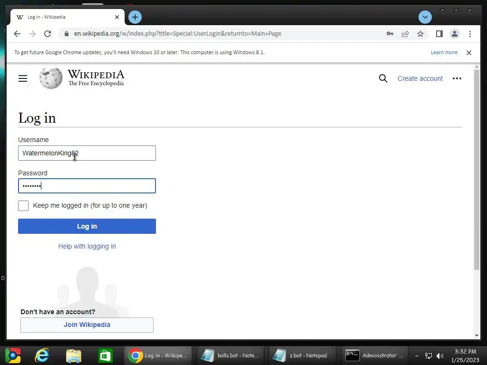Expand the tab search dropdown arrow

(425, 17)
